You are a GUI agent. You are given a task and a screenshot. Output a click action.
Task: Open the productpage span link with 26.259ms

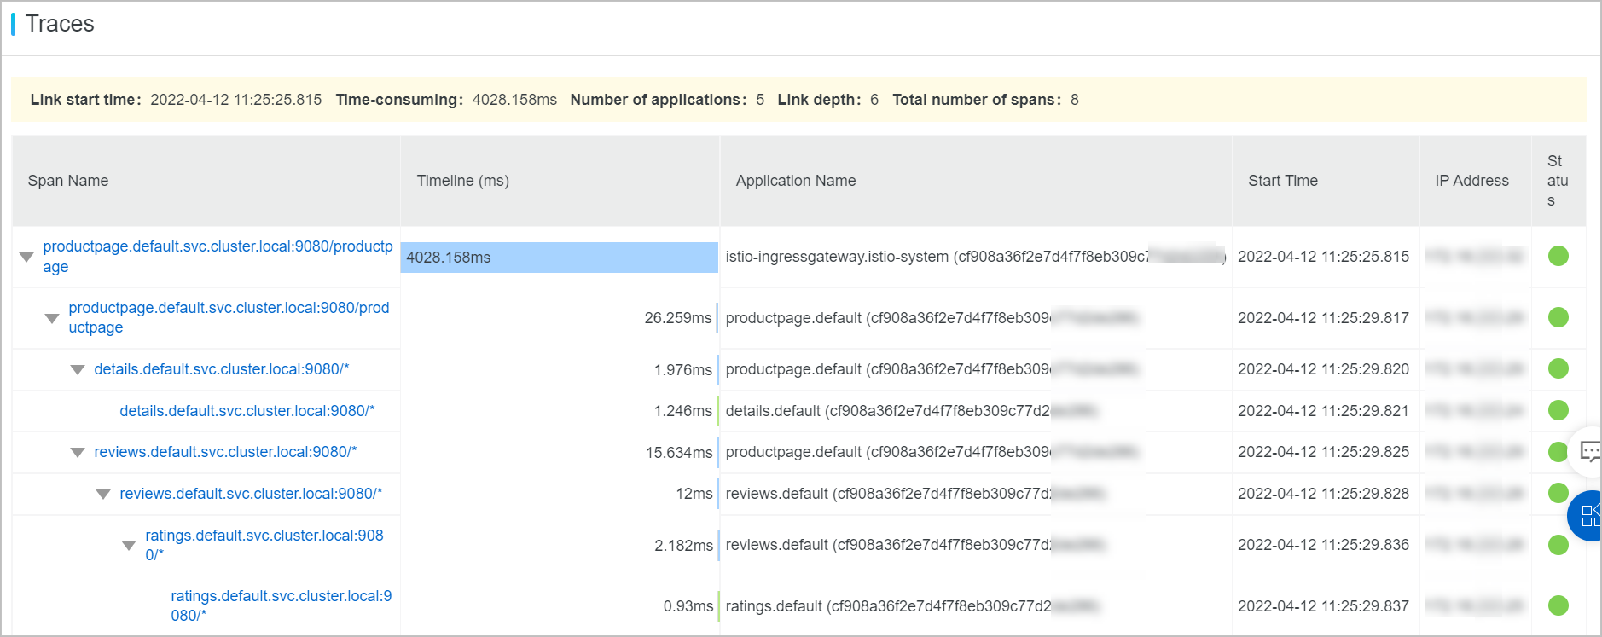(229, 317)
